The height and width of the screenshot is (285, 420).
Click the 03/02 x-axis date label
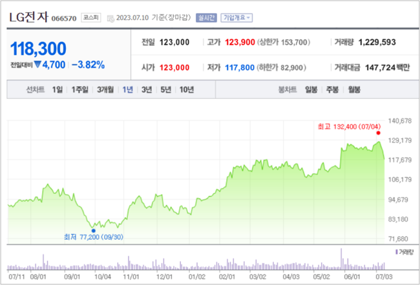pos(258,277)
